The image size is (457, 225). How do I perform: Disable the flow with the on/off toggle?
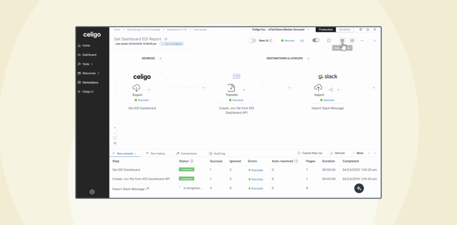coord(316,41)
